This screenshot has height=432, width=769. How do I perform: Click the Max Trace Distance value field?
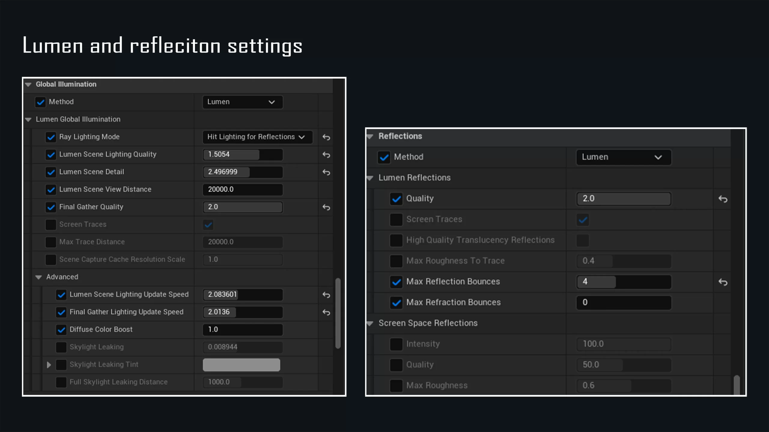pos(243,242)
